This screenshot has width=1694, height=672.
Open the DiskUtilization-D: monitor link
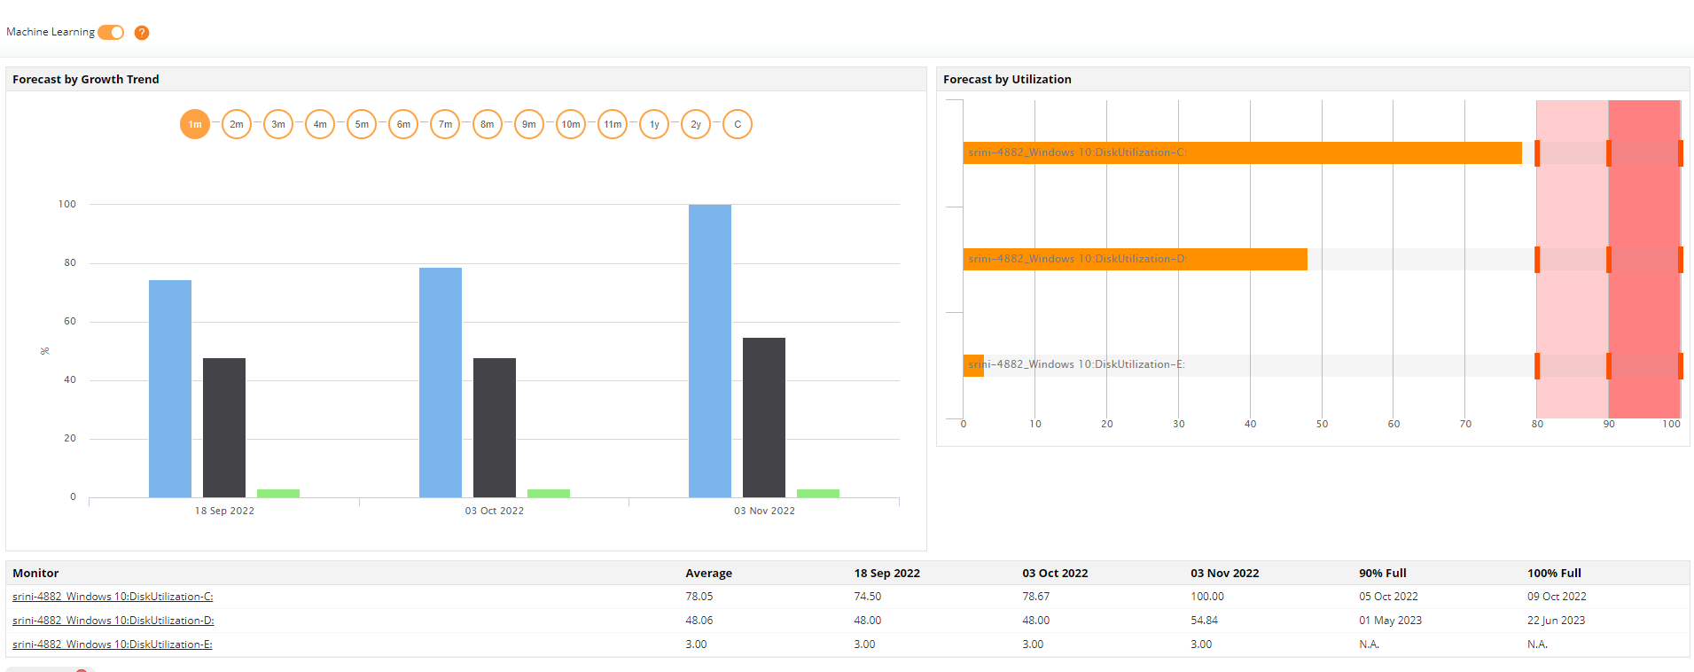(113, 621)
